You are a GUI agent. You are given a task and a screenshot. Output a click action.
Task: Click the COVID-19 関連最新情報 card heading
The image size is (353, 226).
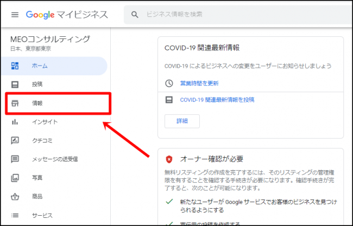pos(202,48)
